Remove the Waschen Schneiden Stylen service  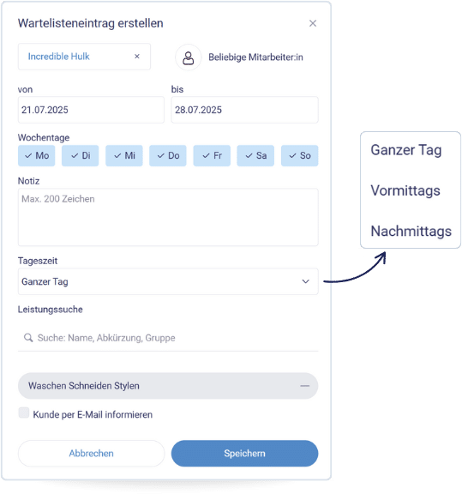[304, 386]
